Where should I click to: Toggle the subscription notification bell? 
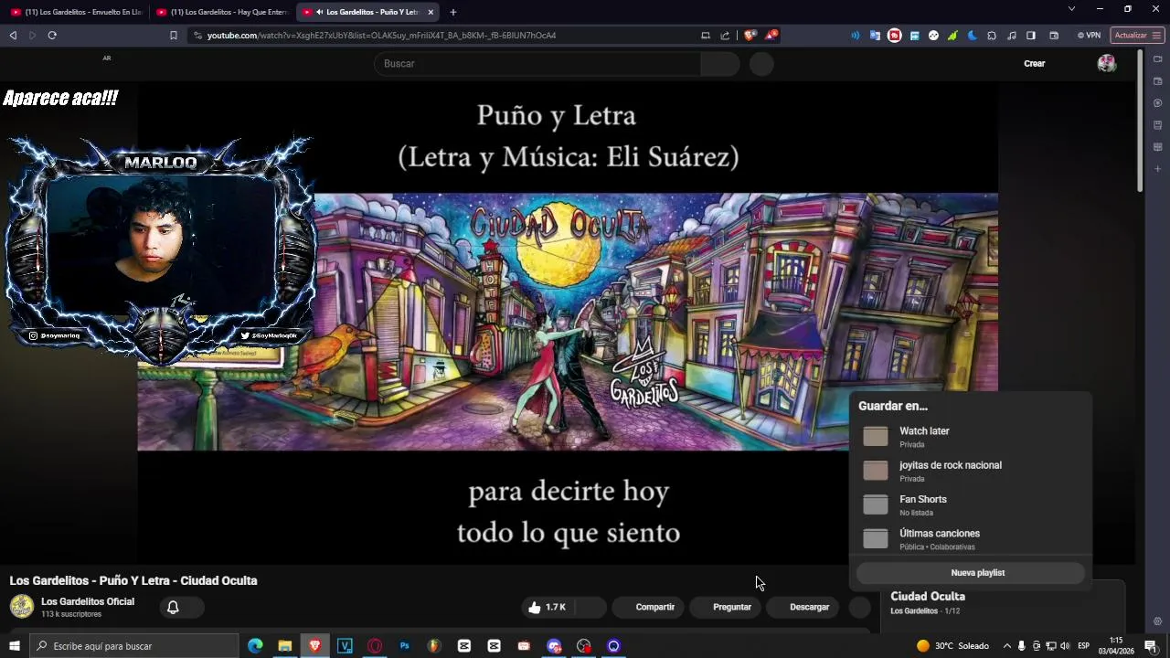click(x=173, y=607)
